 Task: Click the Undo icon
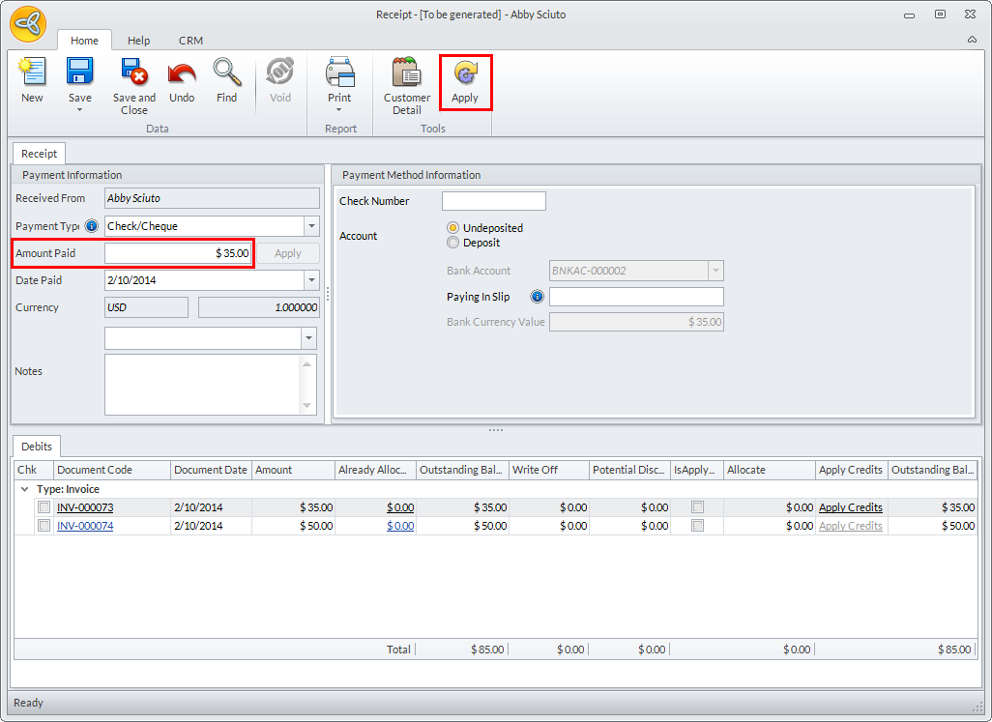click(182, 73)
